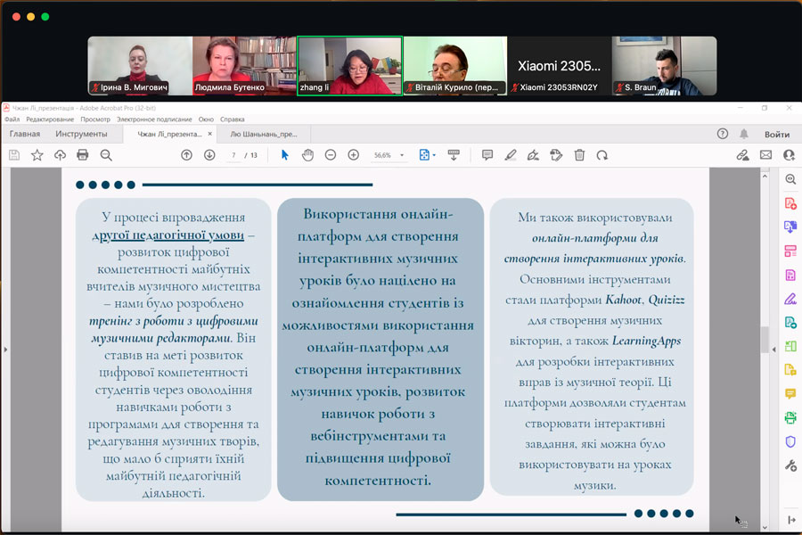The image size is (802, 535).
Task: Activate the hand pan tool
Action: click(307, 154)
